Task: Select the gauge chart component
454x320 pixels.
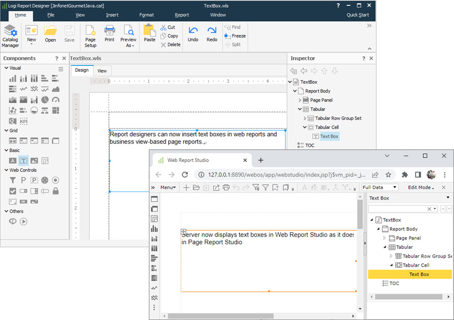Action: (x=55, y=100)
